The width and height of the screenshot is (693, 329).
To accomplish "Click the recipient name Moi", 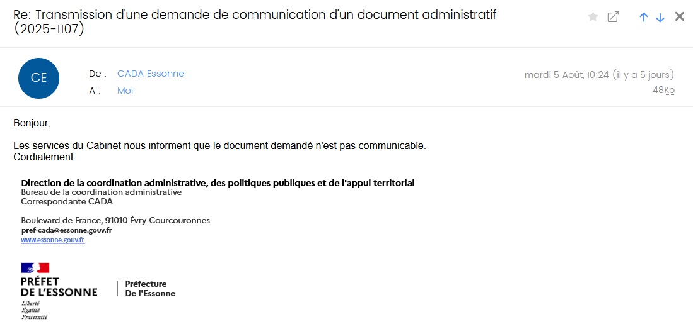I will click(x=125, y=91).
